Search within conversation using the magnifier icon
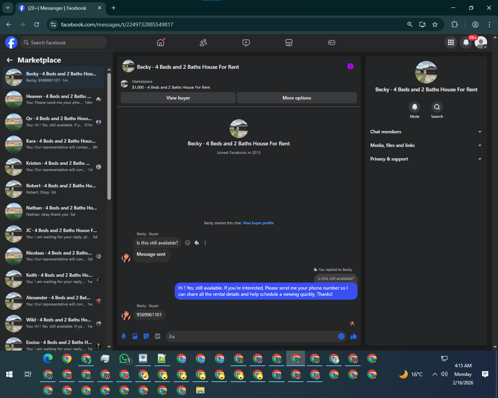The height and width of the screenshot is (398, 498). coord(437,107)
